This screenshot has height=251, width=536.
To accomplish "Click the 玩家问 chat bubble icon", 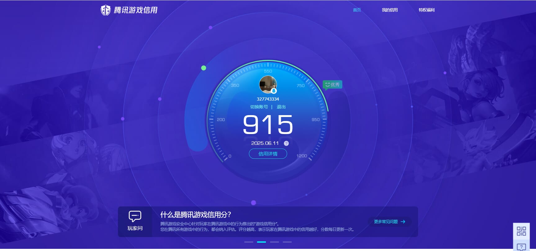I will point(135,216).
